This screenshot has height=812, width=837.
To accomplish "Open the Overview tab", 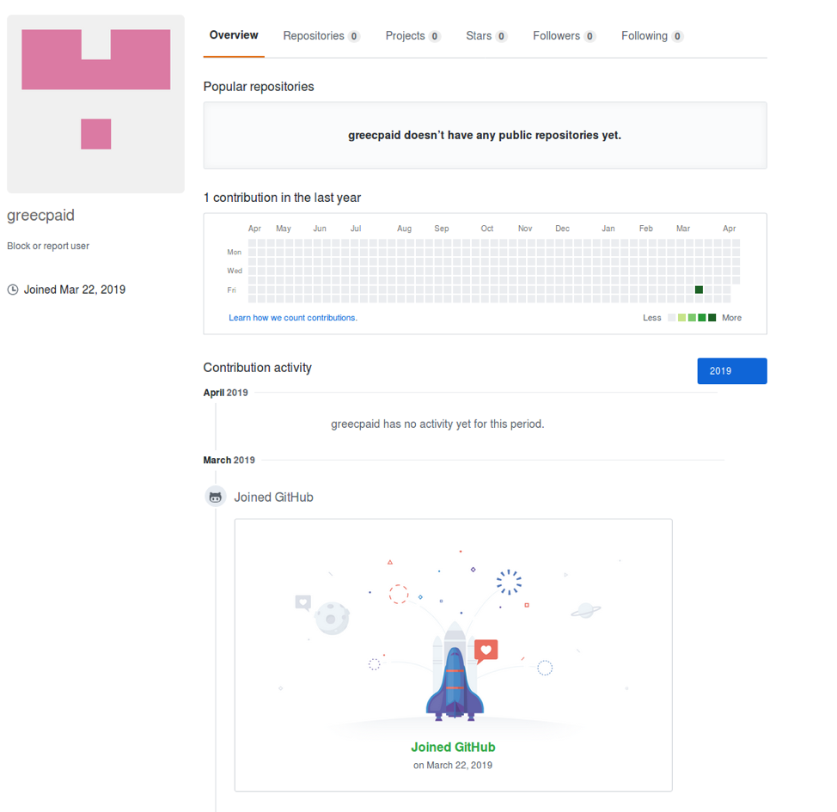I will pos(234,35).
